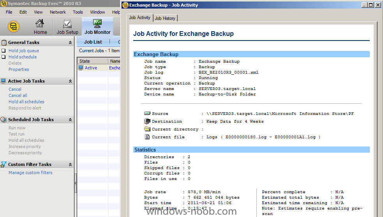
Task: Select the Job Activity tab
Action: 140,18
